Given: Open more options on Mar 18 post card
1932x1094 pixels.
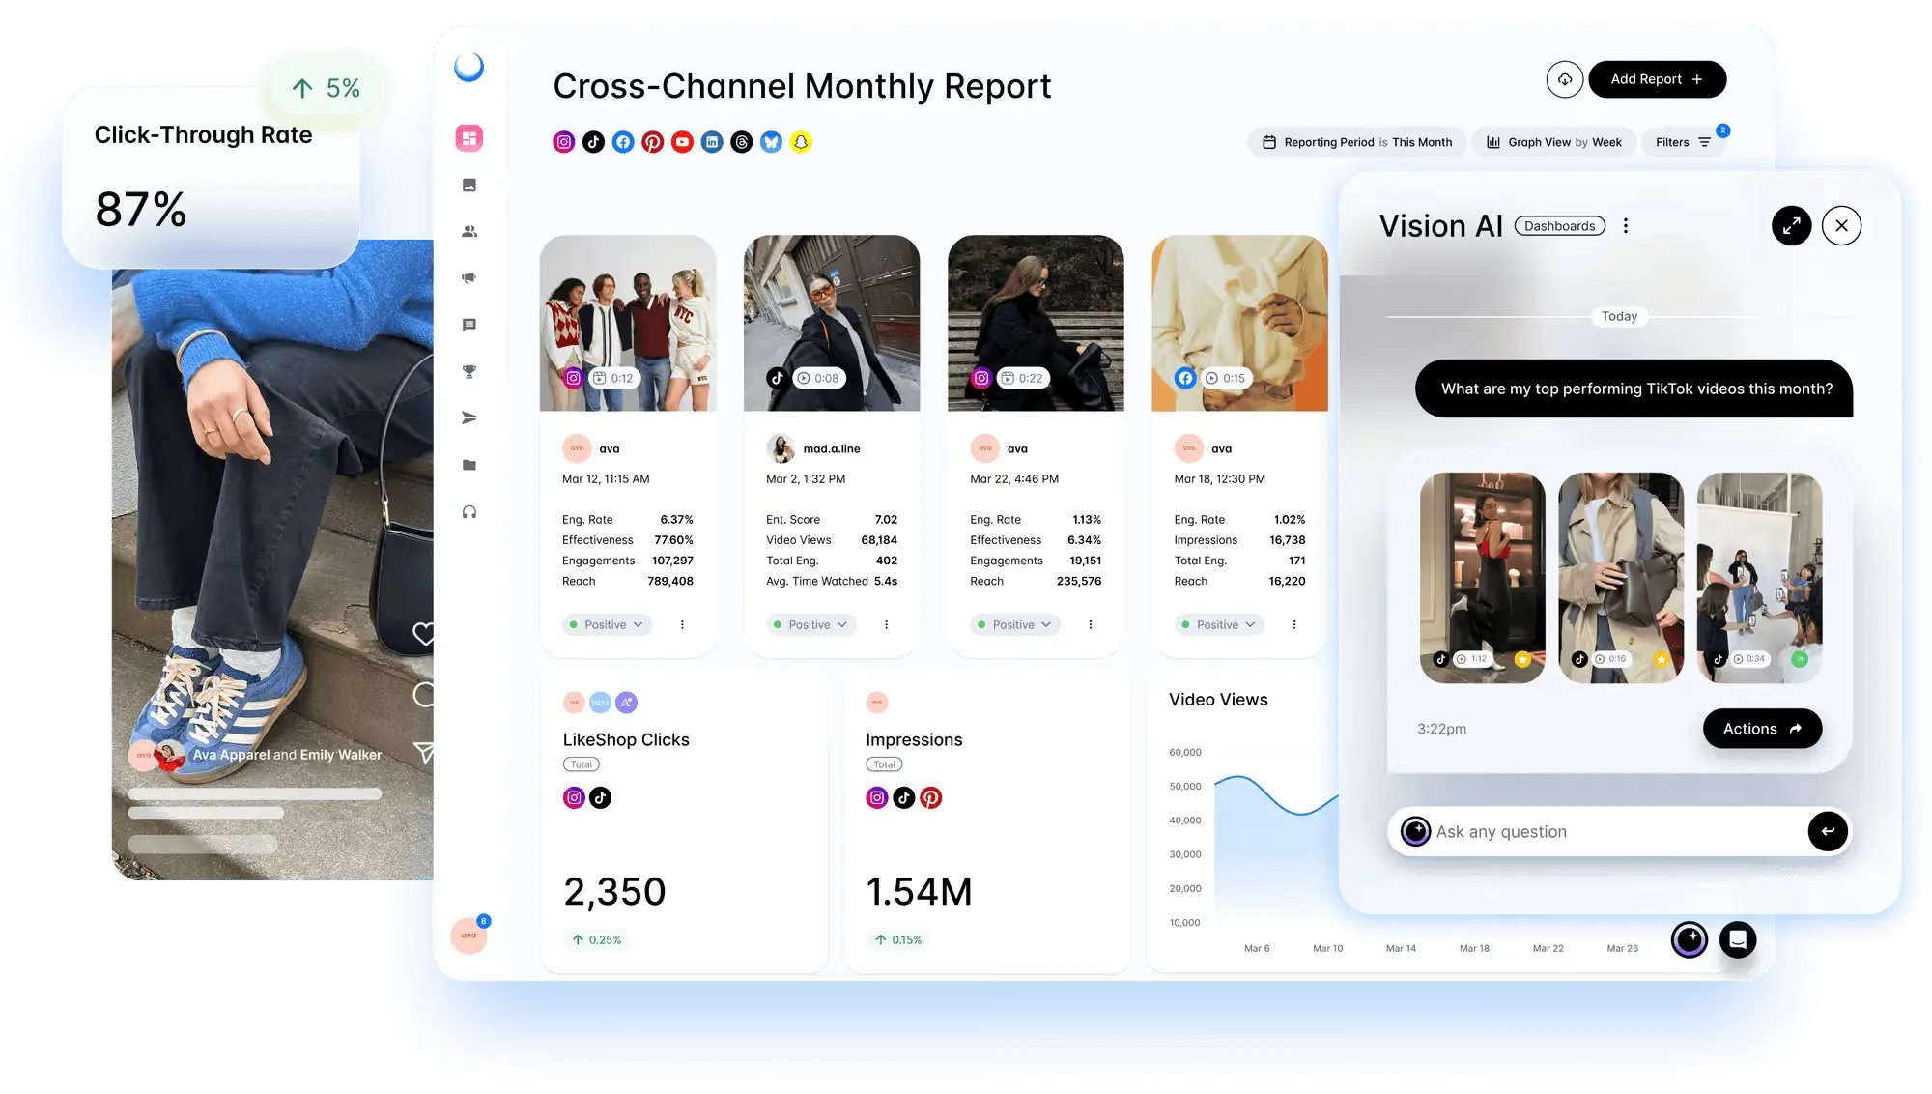Looking at the screenshot, I should pos(1294,625).
